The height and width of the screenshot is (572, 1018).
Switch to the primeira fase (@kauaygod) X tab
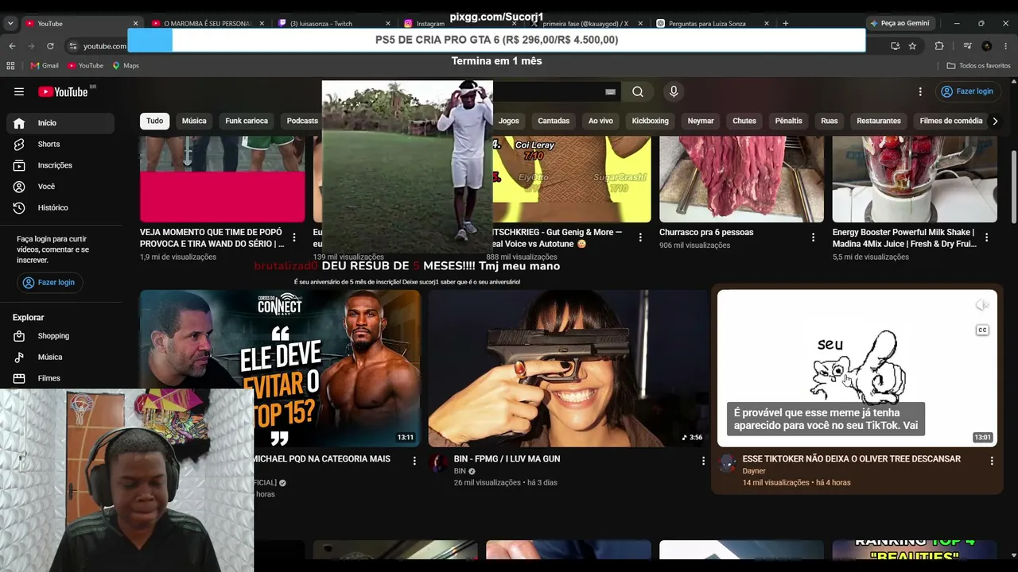pos(585,24)
